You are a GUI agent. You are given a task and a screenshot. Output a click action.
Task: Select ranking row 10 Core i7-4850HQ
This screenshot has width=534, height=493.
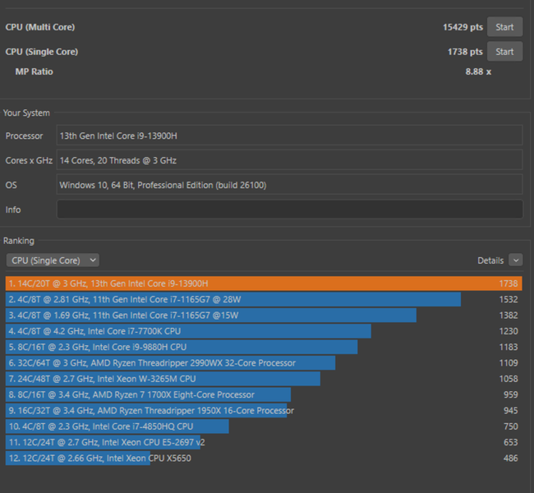click(264, 426)
